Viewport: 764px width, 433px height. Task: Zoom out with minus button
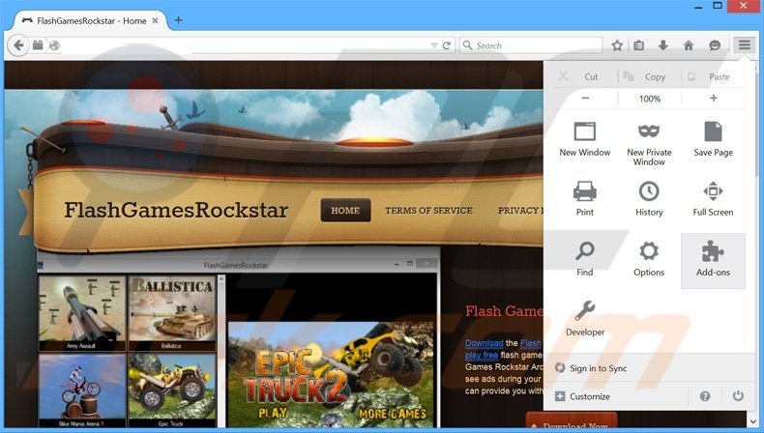(585, 99)
